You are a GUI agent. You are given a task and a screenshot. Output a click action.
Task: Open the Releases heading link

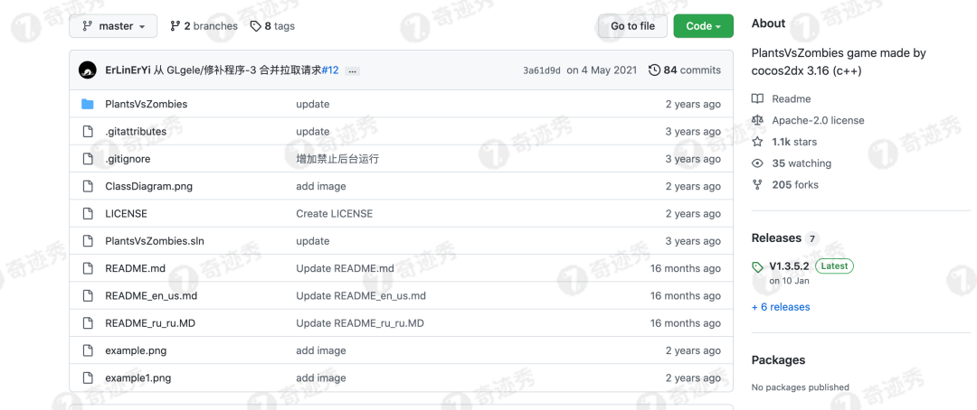pyautogui.click(x=776, y=238)
